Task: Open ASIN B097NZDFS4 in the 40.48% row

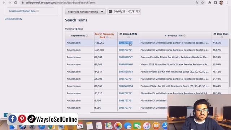Action: pos(126,86)
